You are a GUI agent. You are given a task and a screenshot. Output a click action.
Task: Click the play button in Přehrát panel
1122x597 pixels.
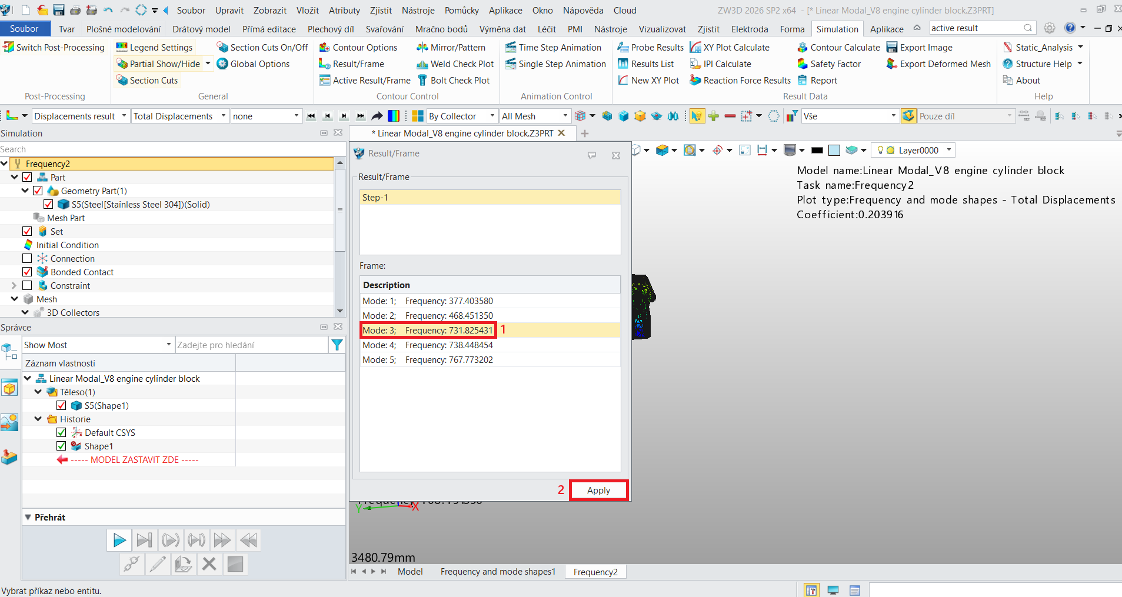[x=119, y=540]
